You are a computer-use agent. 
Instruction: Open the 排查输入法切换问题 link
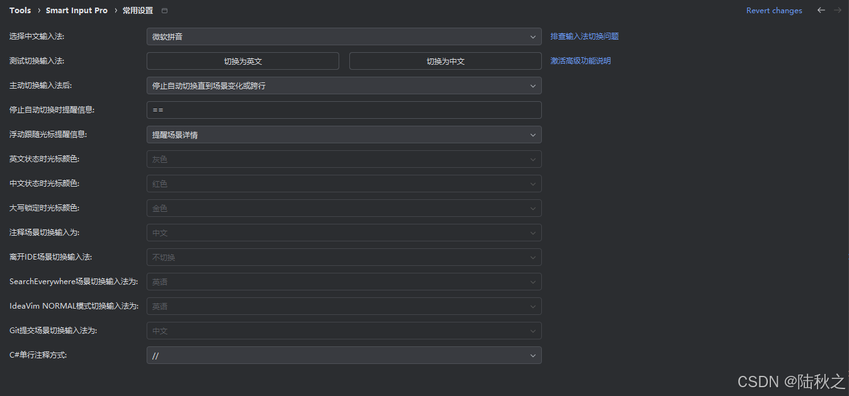[x=585, y=36]
